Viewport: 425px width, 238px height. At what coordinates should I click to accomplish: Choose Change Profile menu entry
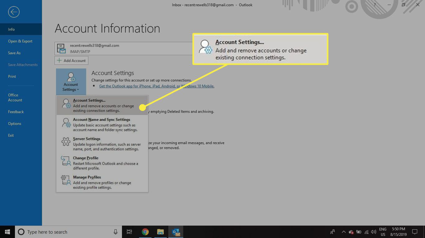[102, 163]
